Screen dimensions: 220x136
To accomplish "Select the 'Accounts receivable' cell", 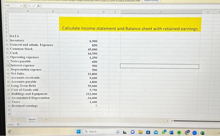I will click(x=25, y=77).
